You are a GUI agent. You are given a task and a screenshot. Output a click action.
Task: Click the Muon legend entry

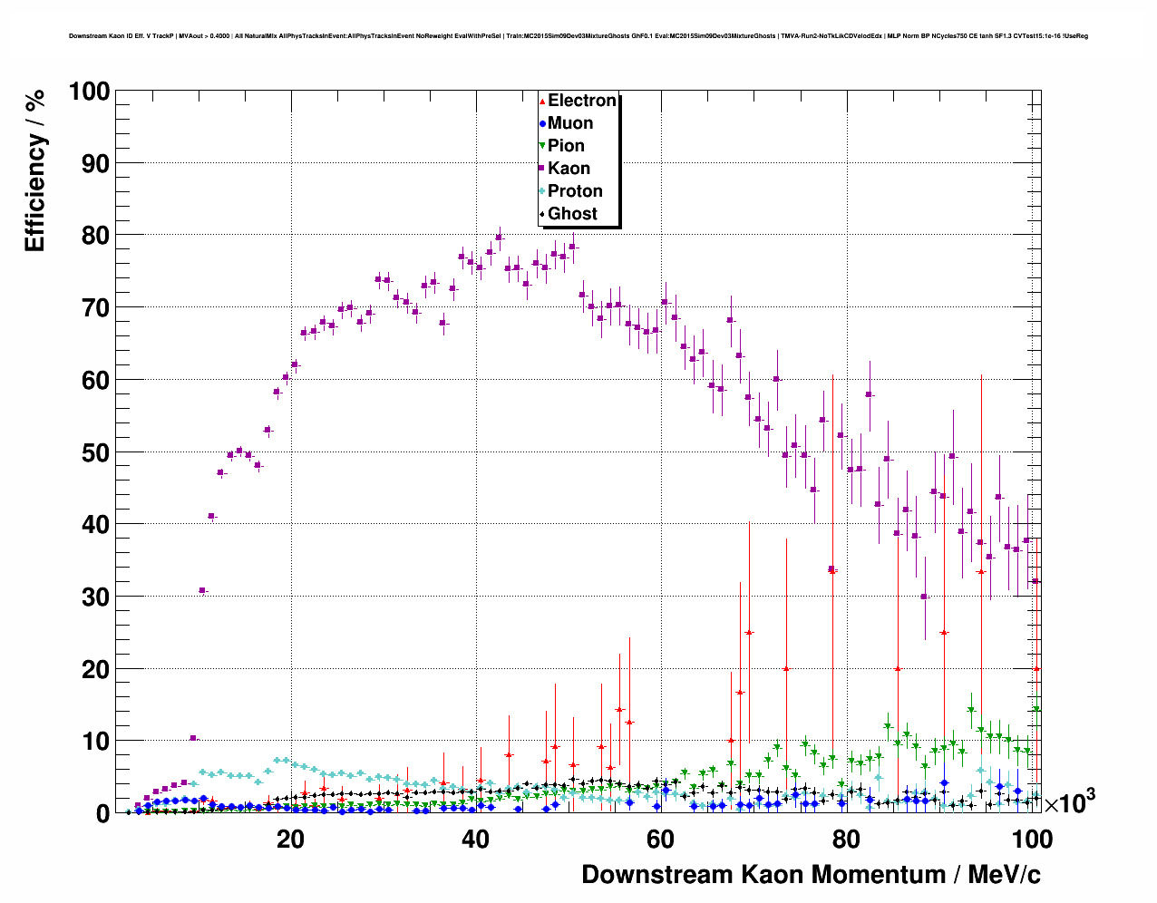pyautogui.click(x=567, y=123)
